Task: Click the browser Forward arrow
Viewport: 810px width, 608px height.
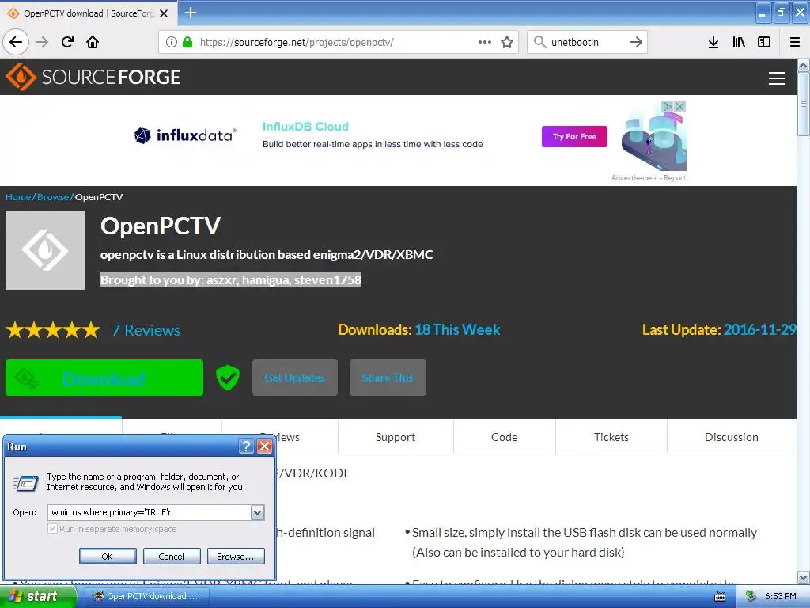Action: (42, 42)
